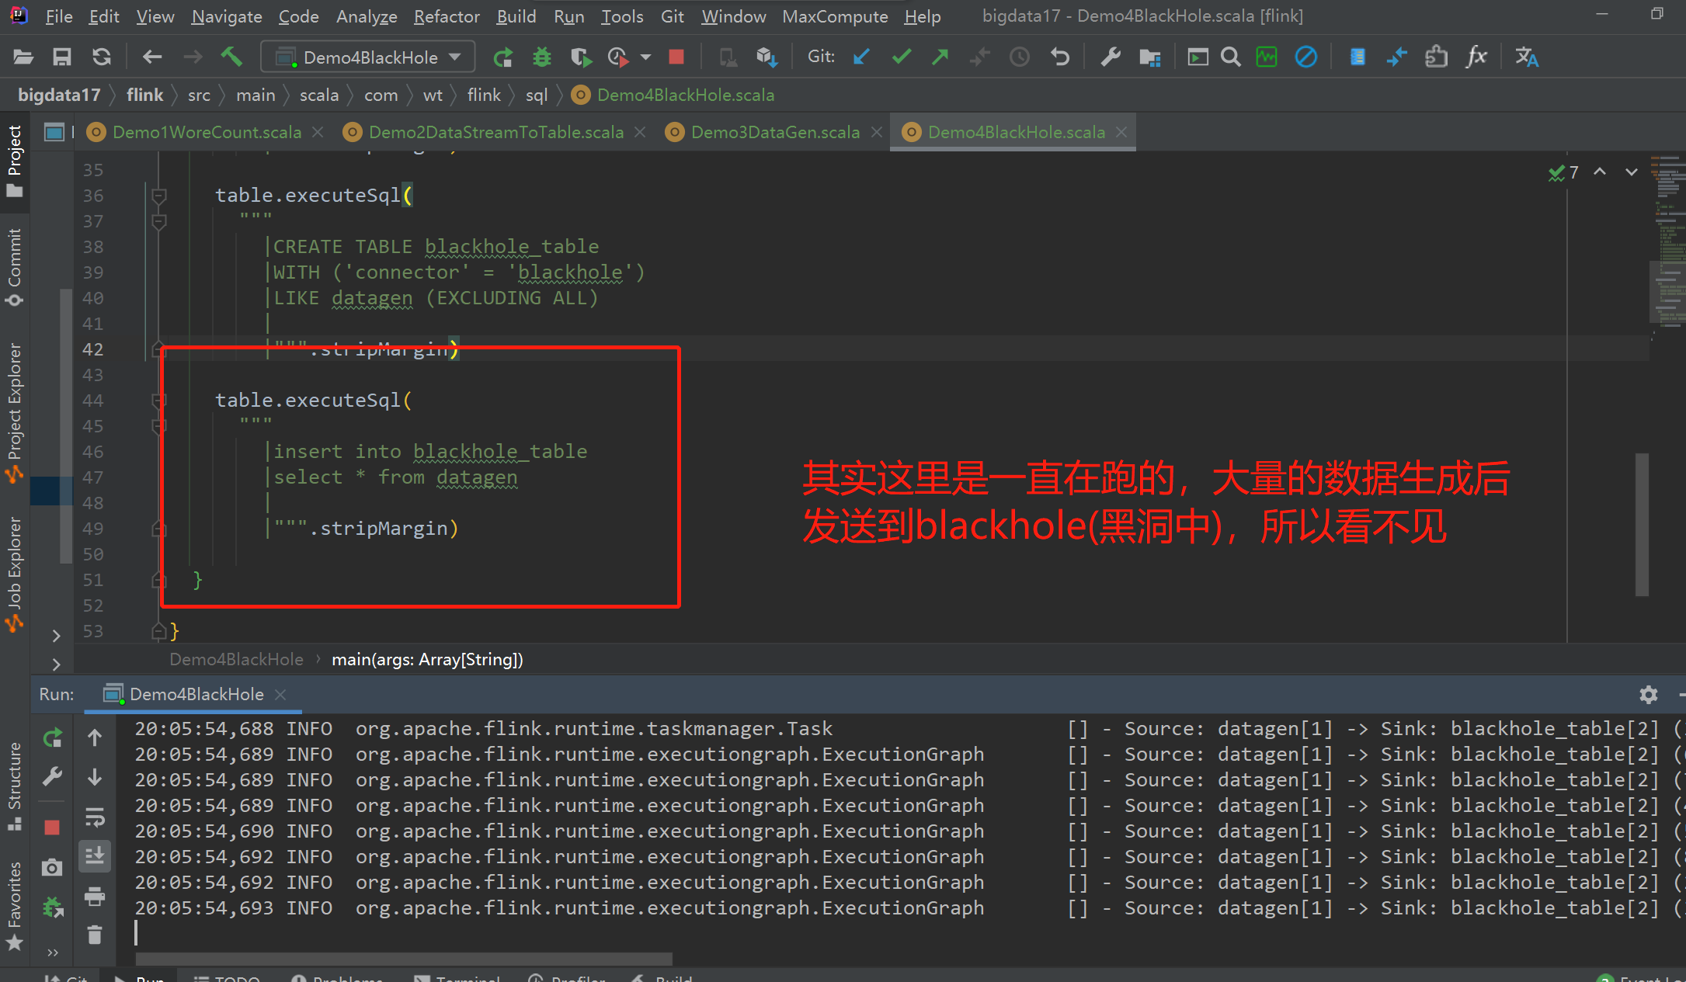Expand dropdown arrow next to profiler run
This screenshot has height=982, width=1686.
(x=645, y=57)
